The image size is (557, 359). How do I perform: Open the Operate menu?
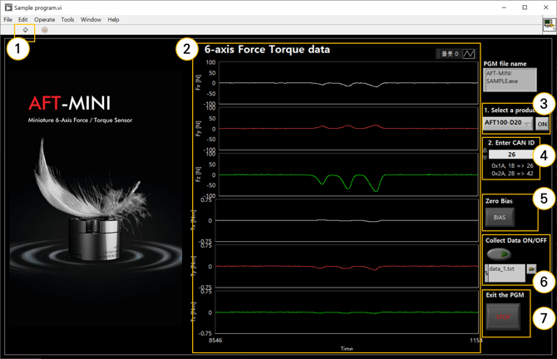coord(44,19)
